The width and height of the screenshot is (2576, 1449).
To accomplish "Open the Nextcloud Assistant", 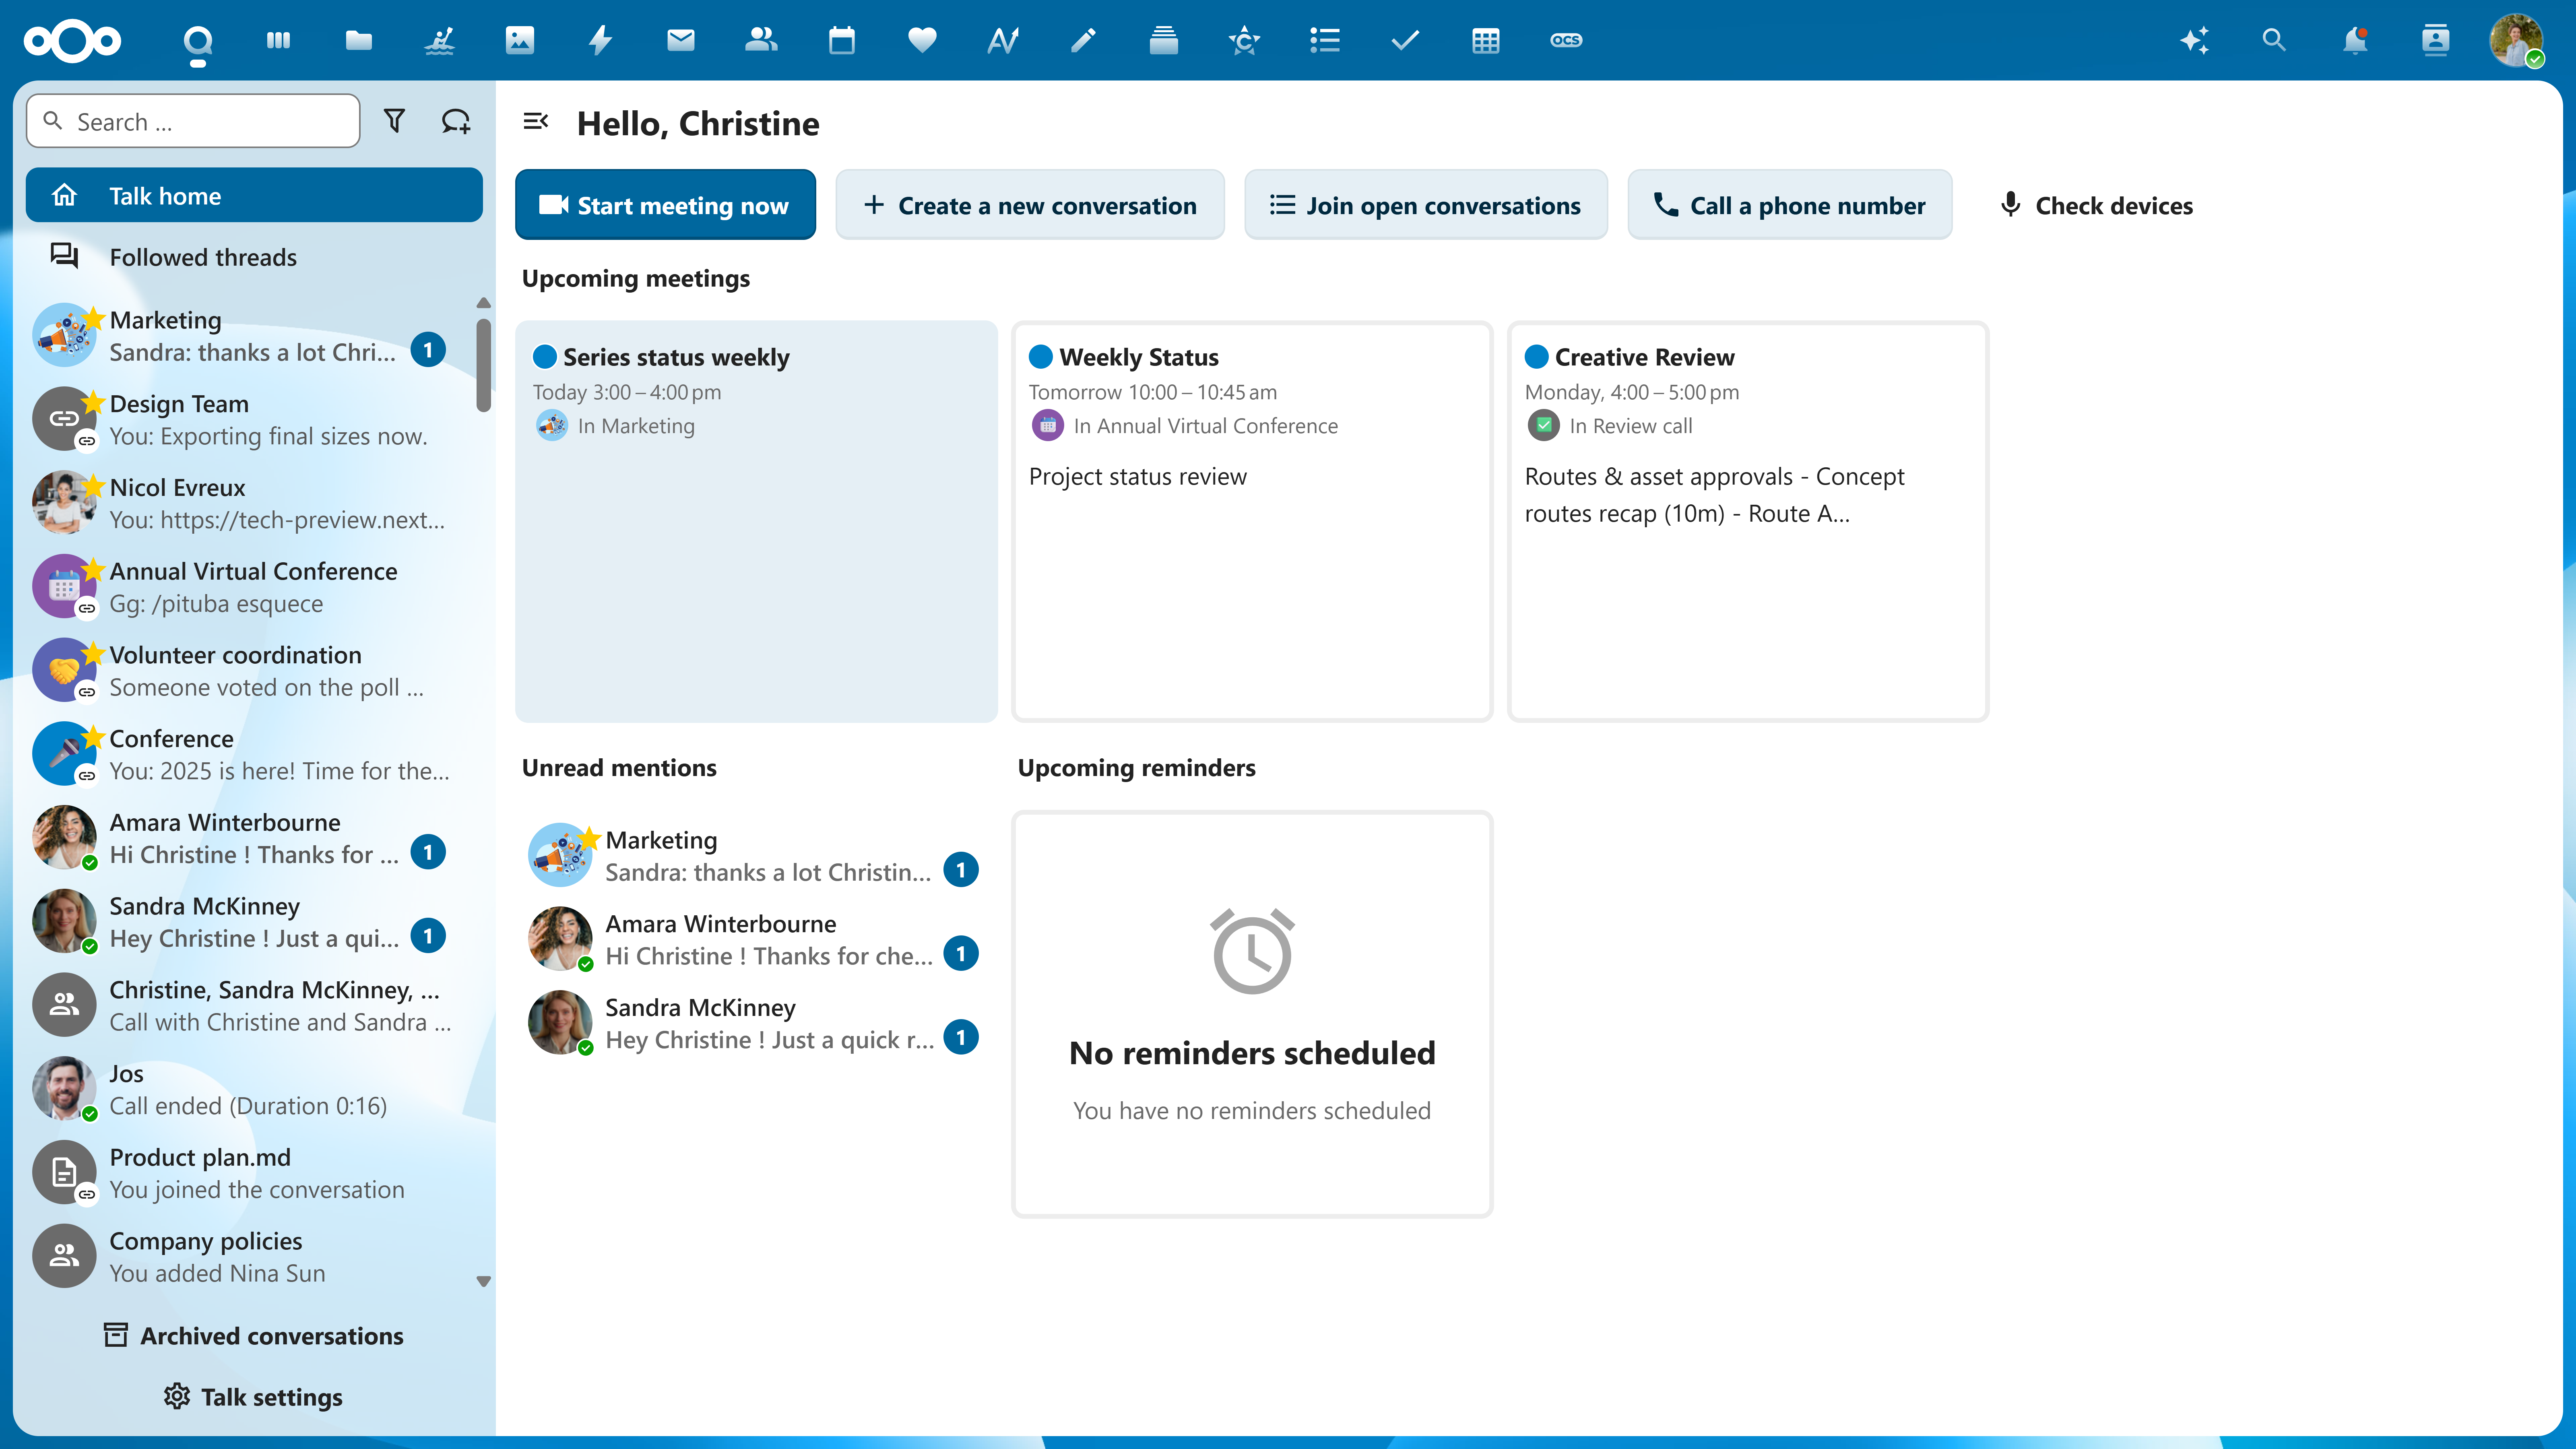I will tap(2196, 41).
